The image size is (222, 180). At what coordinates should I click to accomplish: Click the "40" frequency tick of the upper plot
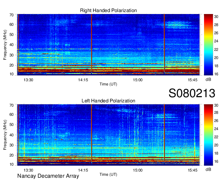point(11,45)
